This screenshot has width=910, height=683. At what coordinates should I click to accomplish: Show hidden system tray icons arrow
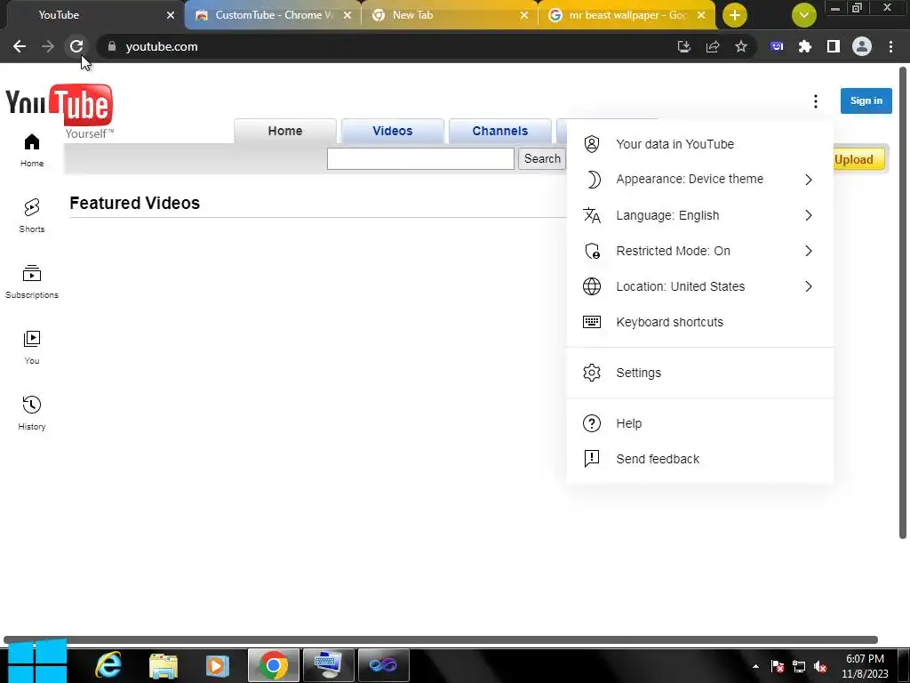pyautogui.click(x=755, y=667)
